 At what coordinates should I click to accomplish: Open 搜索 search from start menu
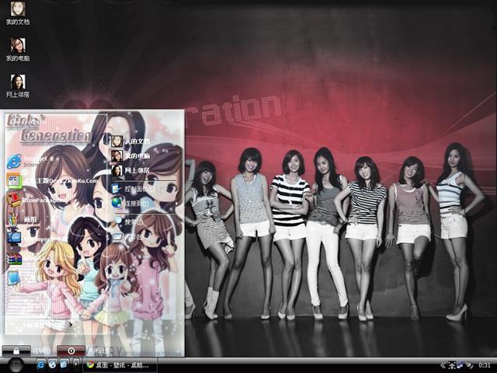pyautogui.click(x=128, y=222)
